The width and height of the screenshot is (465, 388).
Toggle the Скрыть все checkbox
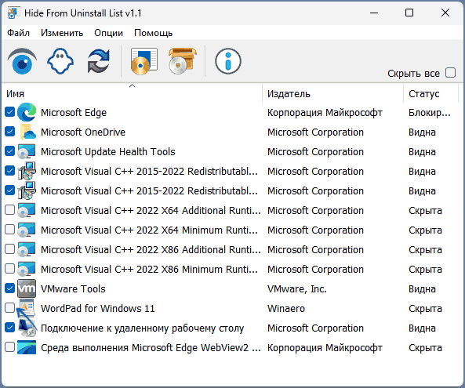[450, 73]
